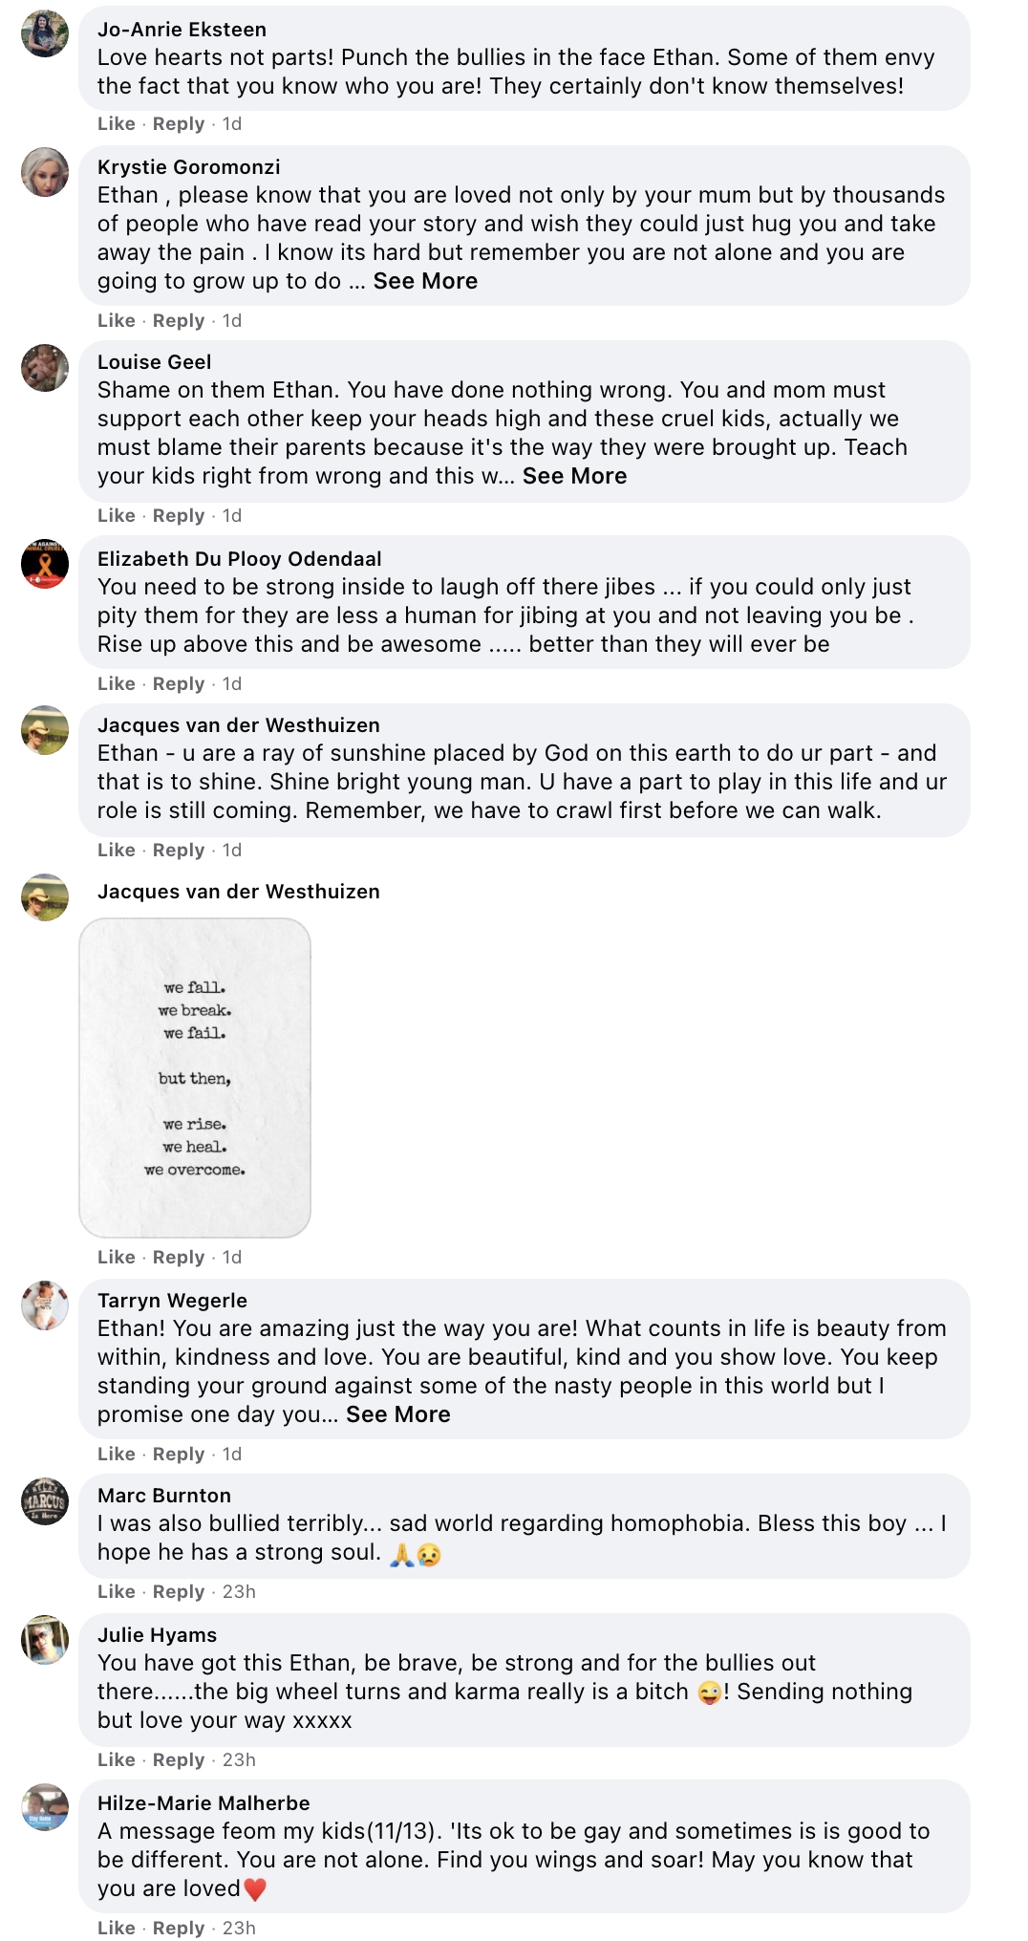Show full Tarryn Wegerle comment using See More
This screenshot has height=1941, width=1028.
[x=396, y=1414]
